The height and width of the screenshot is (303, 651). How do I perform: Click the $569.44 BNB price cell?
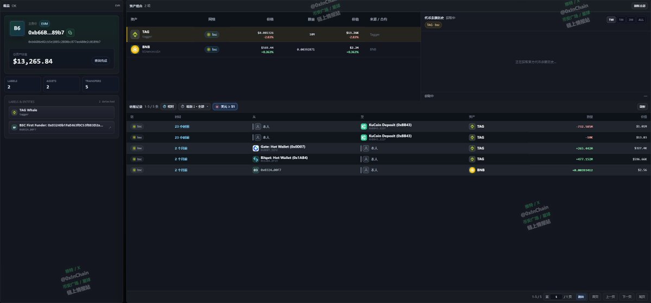tap(267, 48)
